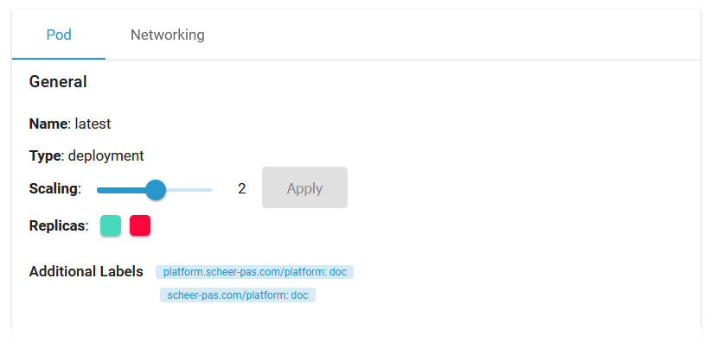Viewport: 710px width, 342px height.
Task: Select the Pod tab
Action: tap(59, 35)
